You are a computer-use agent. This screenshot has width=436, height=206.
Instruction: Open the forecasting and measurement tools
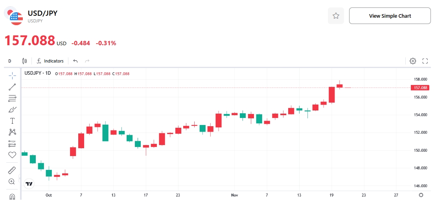[12, 143]
